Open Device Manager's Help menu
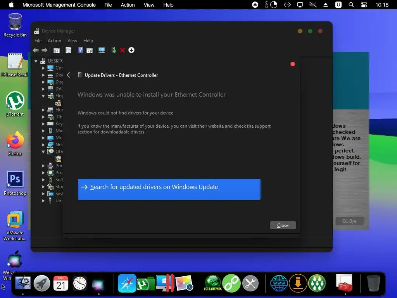Viewport: 397px width, 298px height. [x=88, y=40]
